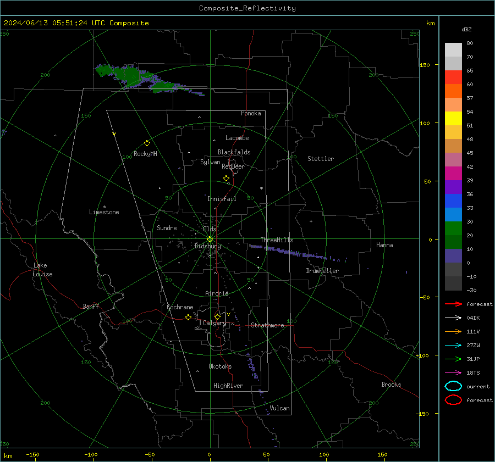Click the Calgary city label

click(x=215, y=323)
